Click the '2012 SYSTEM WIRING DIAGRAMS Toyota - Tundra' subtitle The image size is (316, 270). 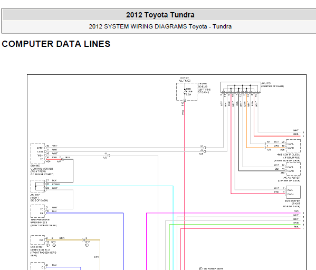(160, 26)
